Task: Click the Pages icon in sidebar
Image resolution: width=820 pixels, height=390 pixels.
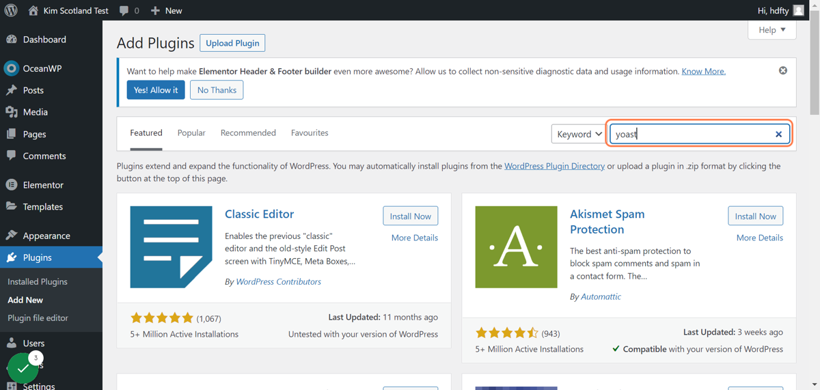Action: 11,134
